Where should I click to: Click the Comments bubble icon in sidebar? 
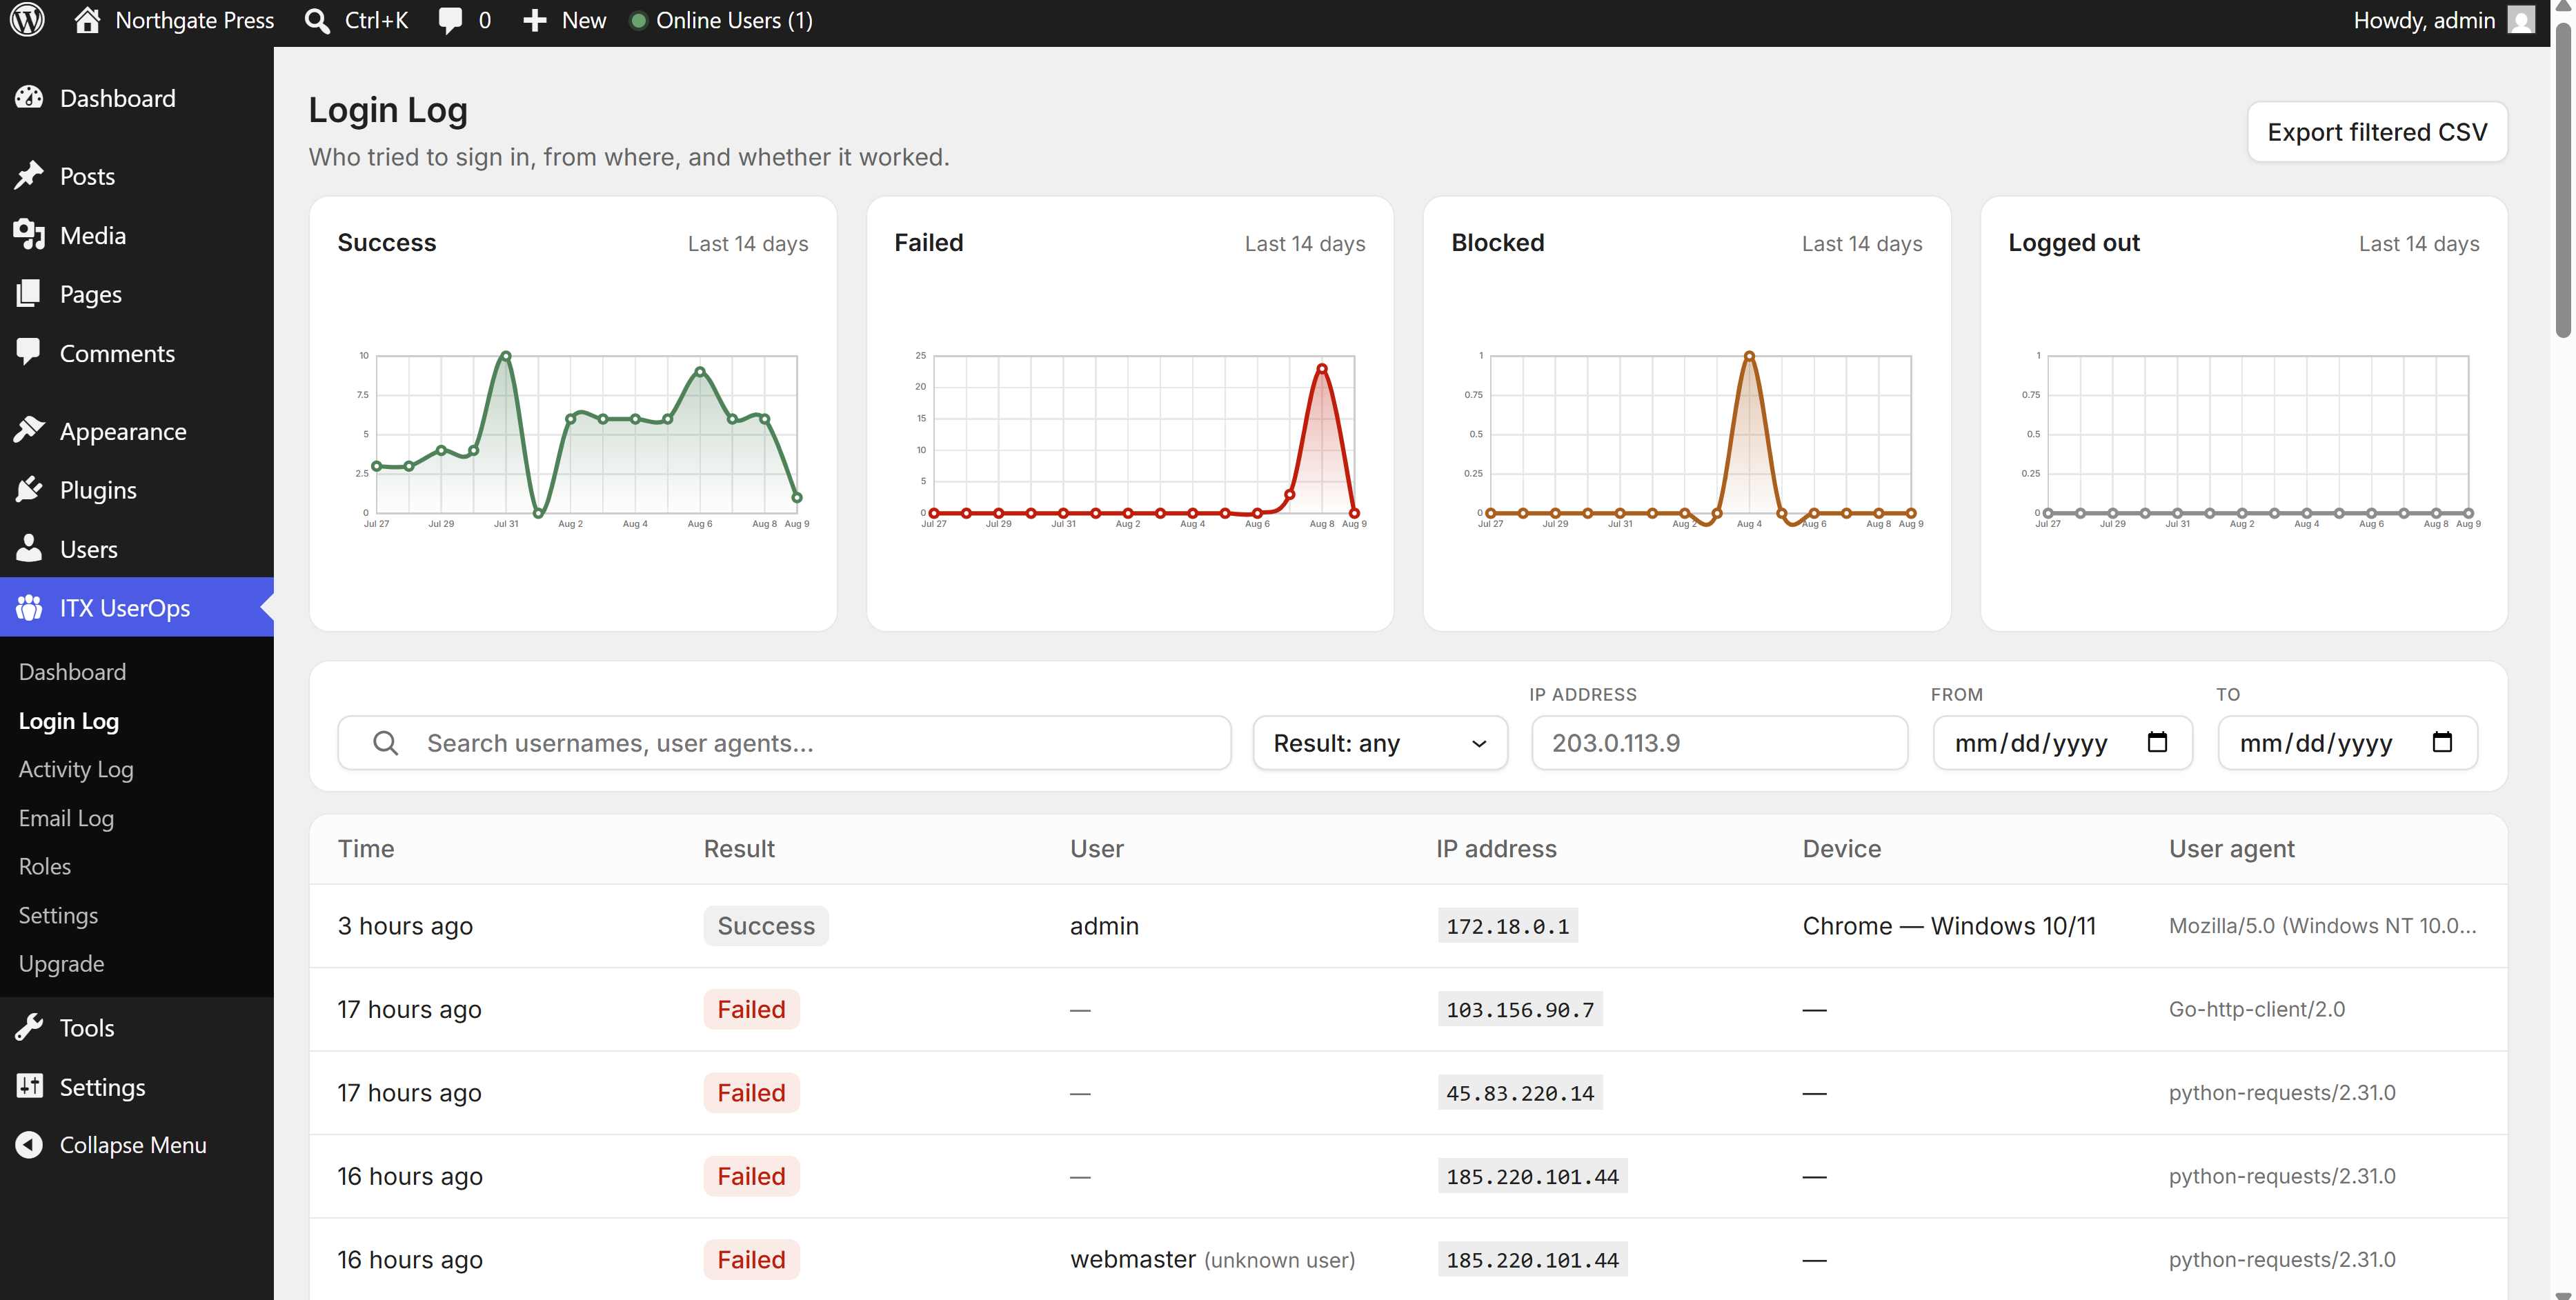[x=29, y=352]
